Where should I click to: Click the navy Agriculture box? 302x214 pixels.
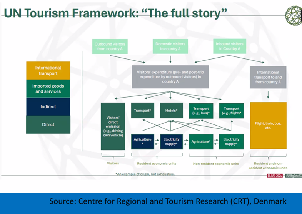coord(142,141)
